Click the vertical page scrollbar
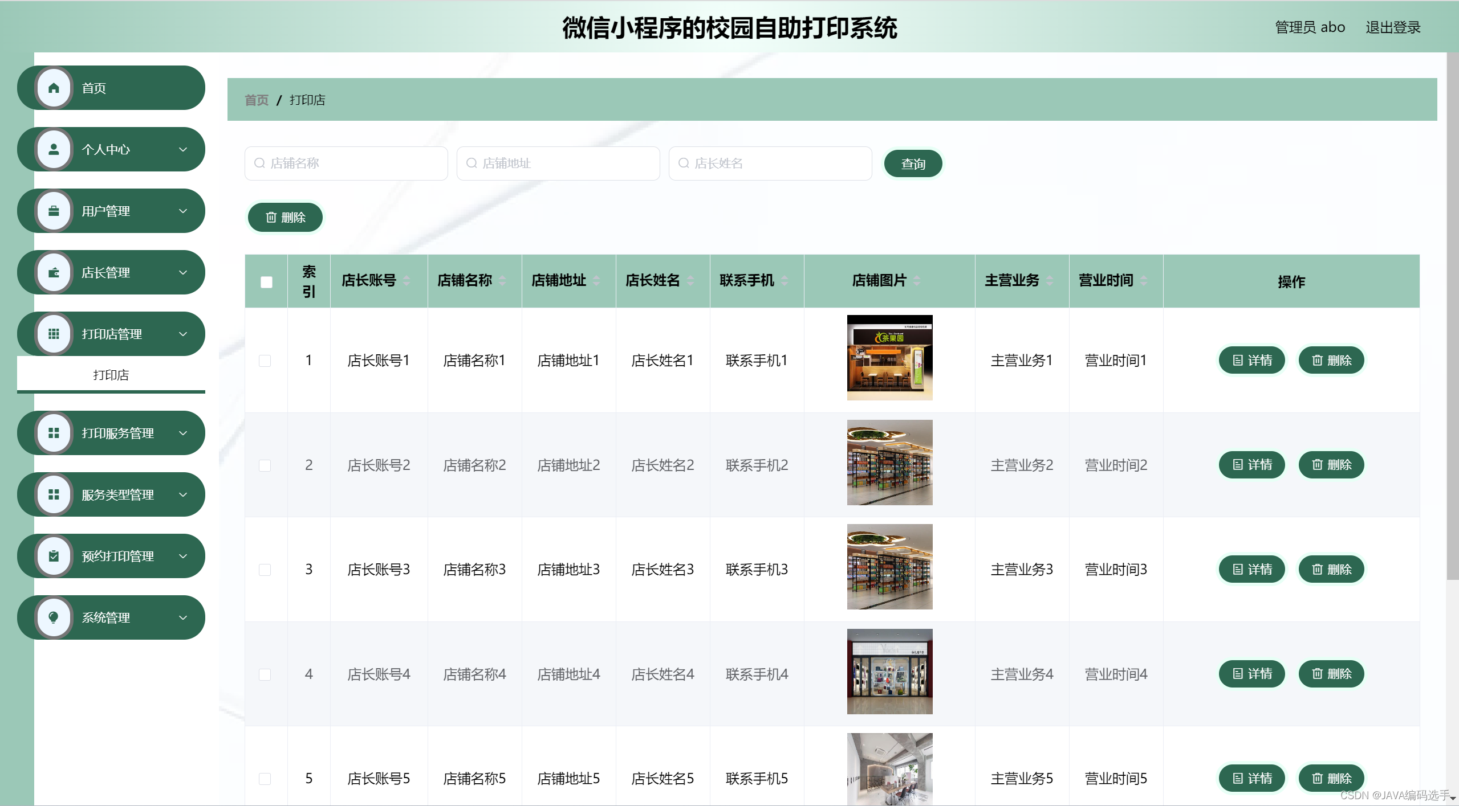Image resolution: width=1459 pixels, height=806 pixels. [x=1452, y=316]
